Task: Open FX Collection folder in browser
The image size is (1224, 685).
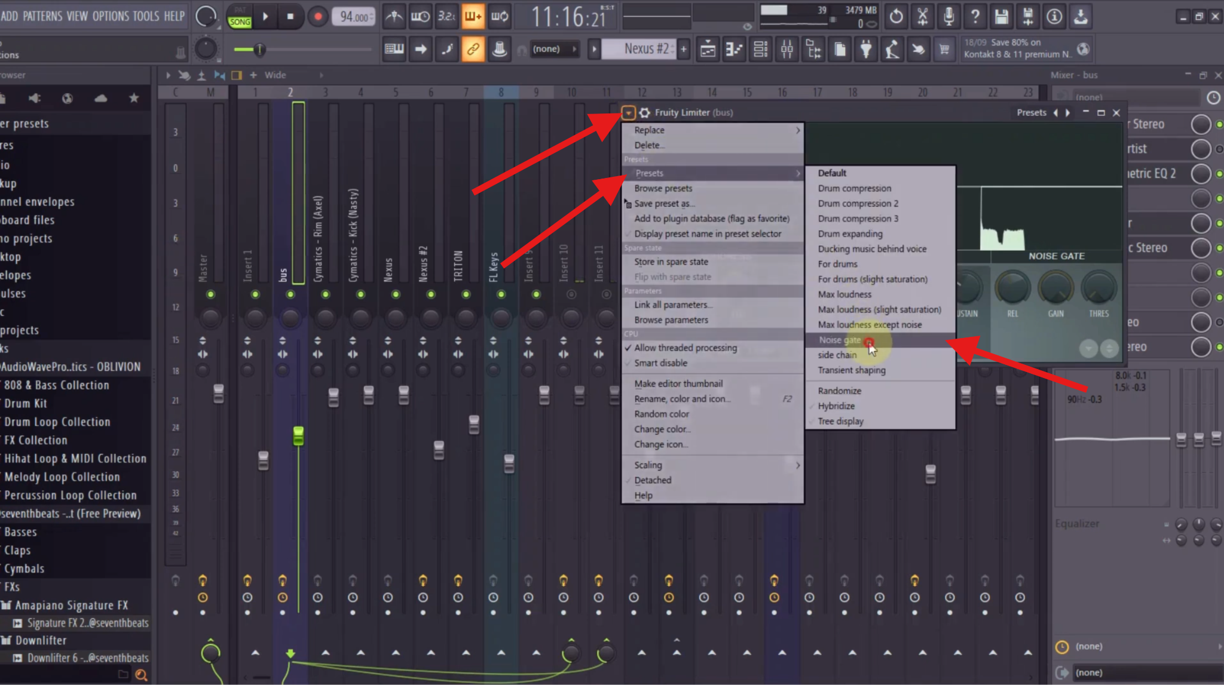Action: (36, 440)
